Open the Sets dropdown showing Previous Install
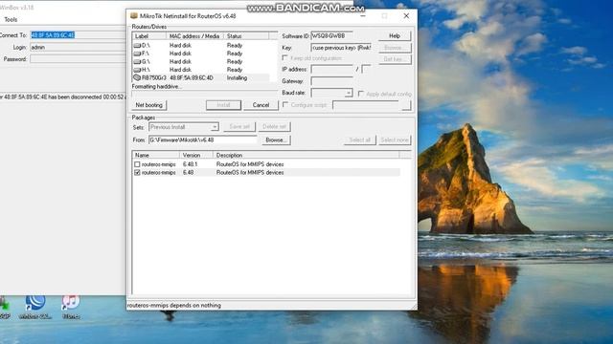Viewport: 613px width, 344px height. tap(215, 127)
